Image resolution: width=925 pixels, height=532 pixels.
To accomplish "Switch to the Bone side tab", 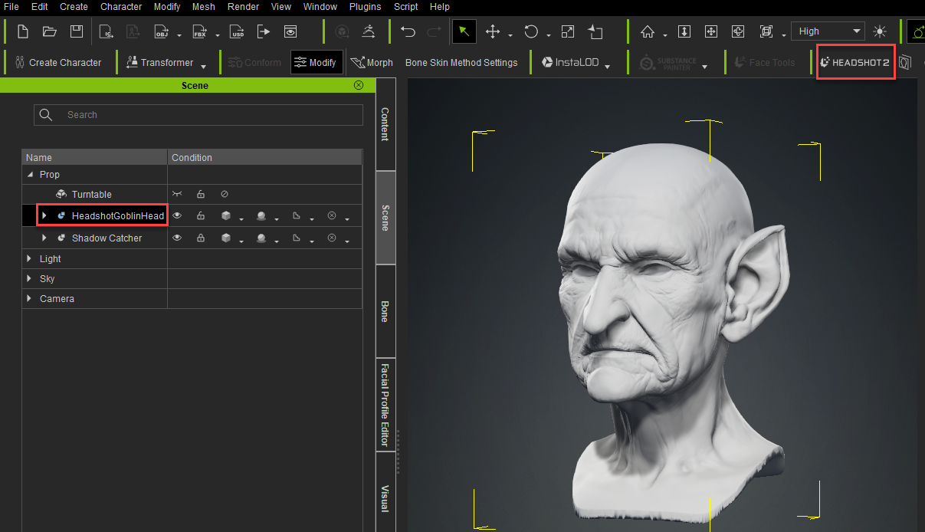I will (385, 311).
